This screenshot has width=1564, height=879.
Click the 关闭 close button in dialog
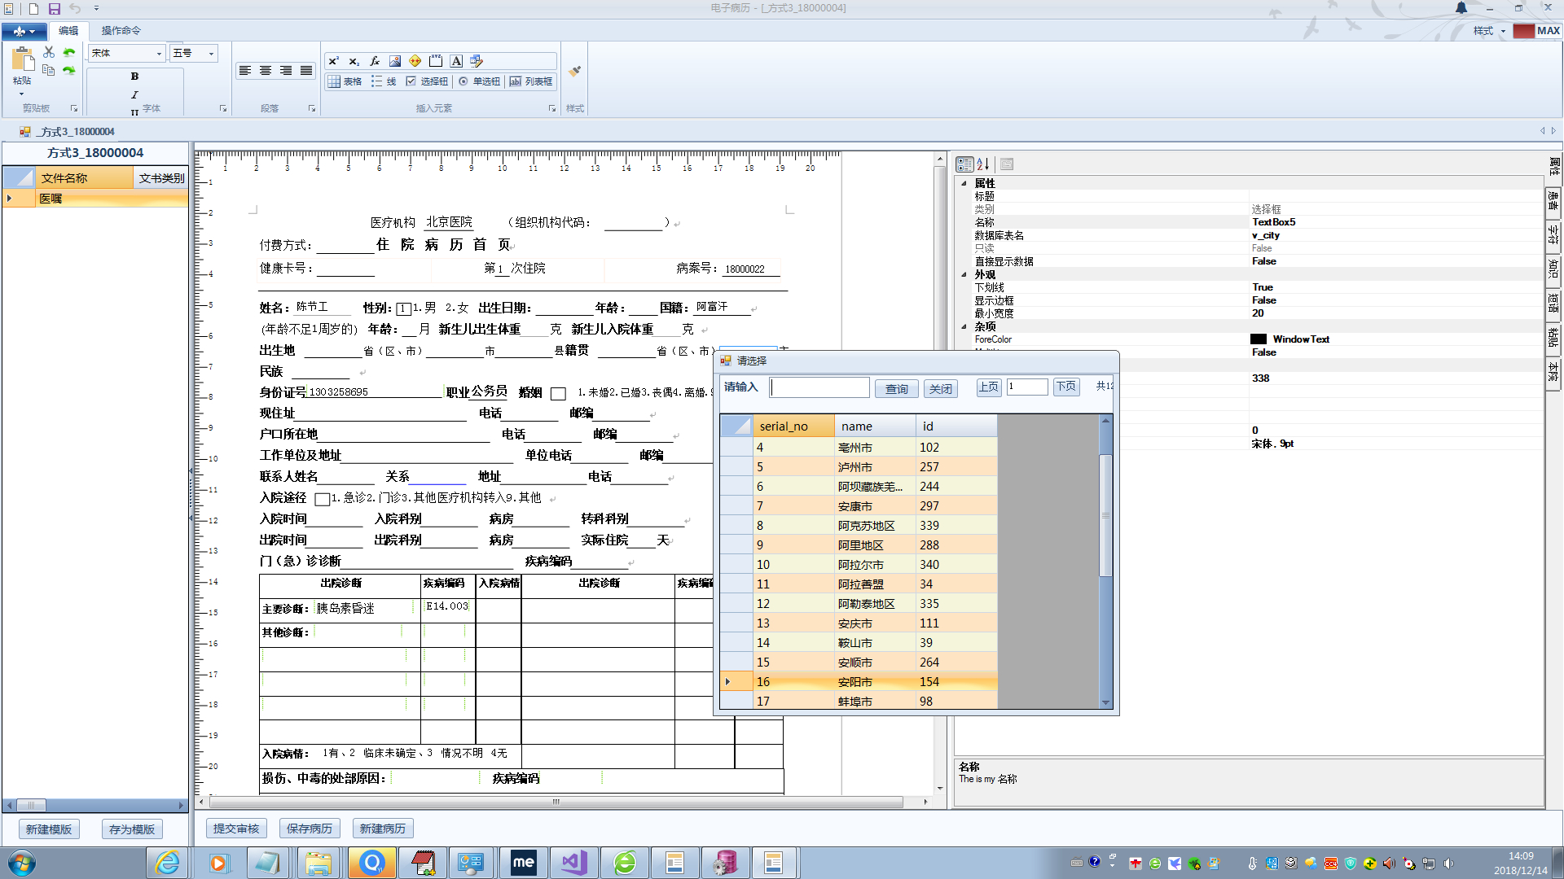[x=941, y=389]
